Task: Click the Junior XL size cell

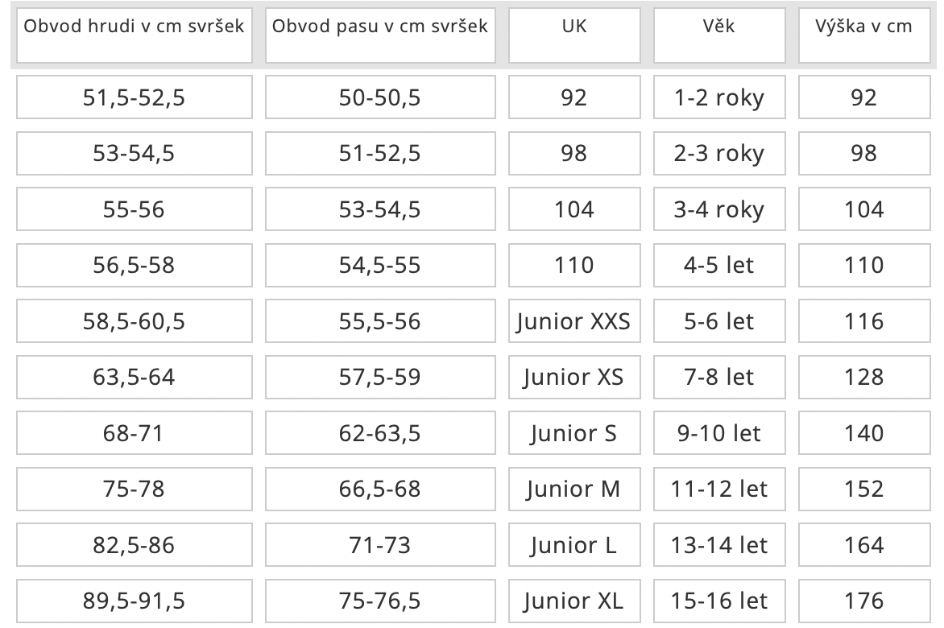Action: pos(574,601)
